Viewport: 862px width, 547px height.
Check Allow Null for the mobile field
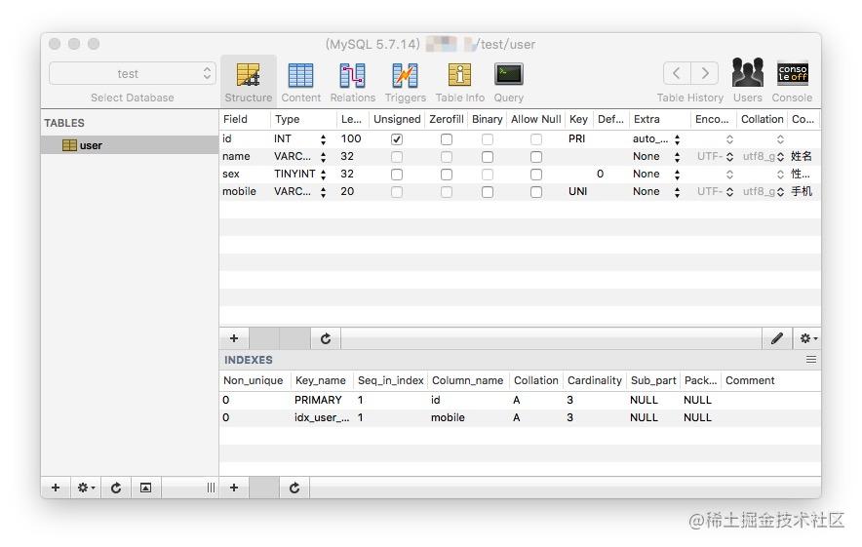tap(536, 192)
